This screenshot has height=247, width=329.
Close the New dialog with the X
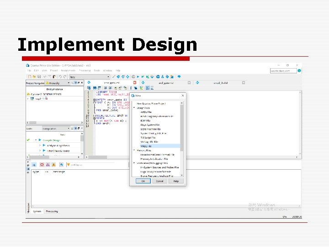click(x=183, y=96)
